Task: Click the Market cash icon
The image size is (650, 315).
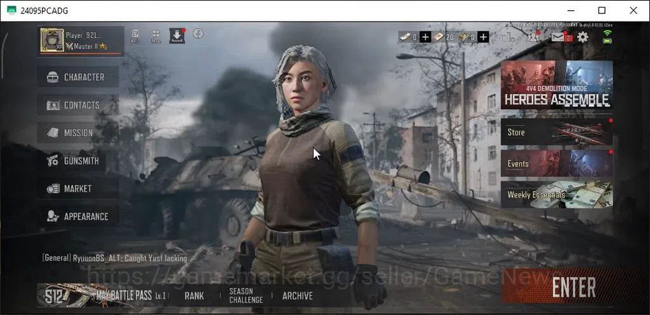Action: point(53,188)
